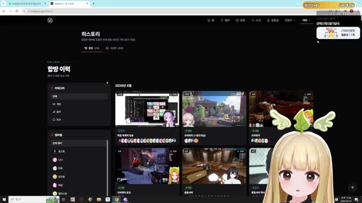
Task: Click the scroll-to-top arrow button
Action: pos(352,188)
